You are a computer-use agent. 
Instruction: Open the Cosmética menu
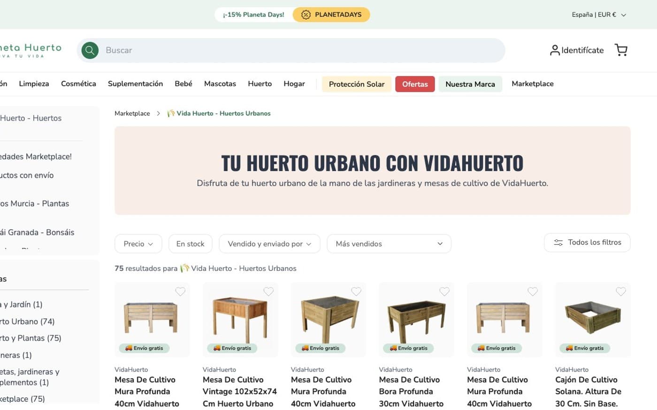pos(78,83)
